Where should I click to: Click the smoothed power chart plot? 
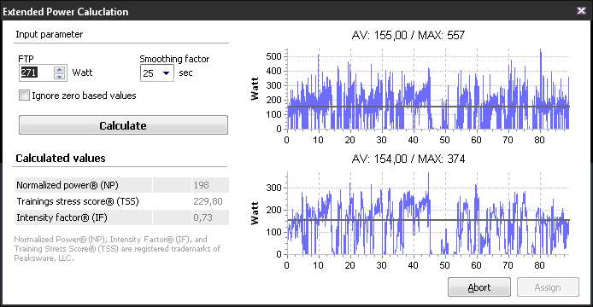428,213
